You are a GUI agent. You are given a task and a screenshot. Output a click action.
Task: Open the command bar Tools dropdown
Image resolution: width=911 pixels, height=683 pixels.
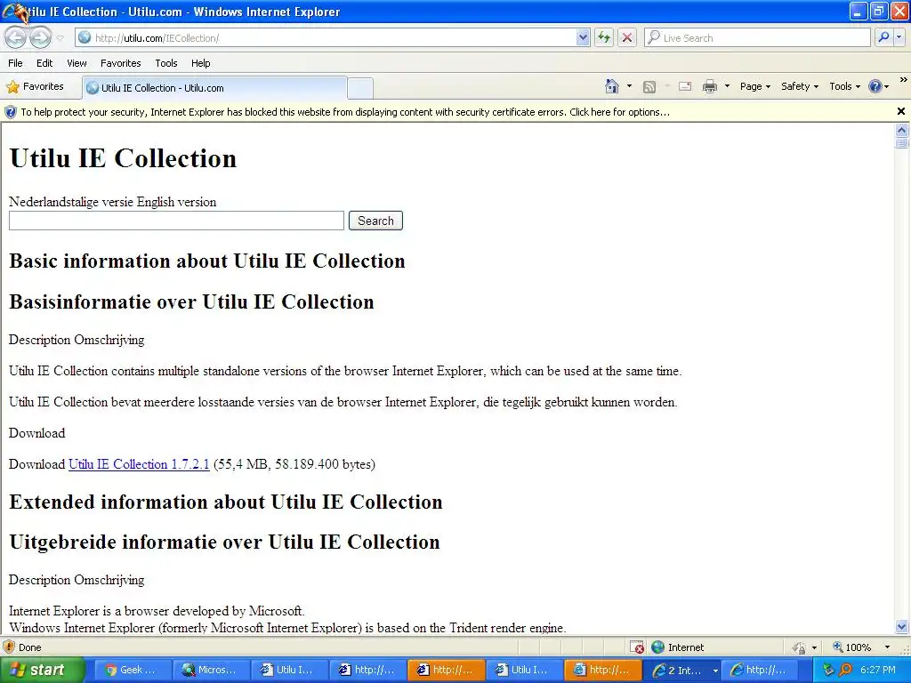(845, 86)
